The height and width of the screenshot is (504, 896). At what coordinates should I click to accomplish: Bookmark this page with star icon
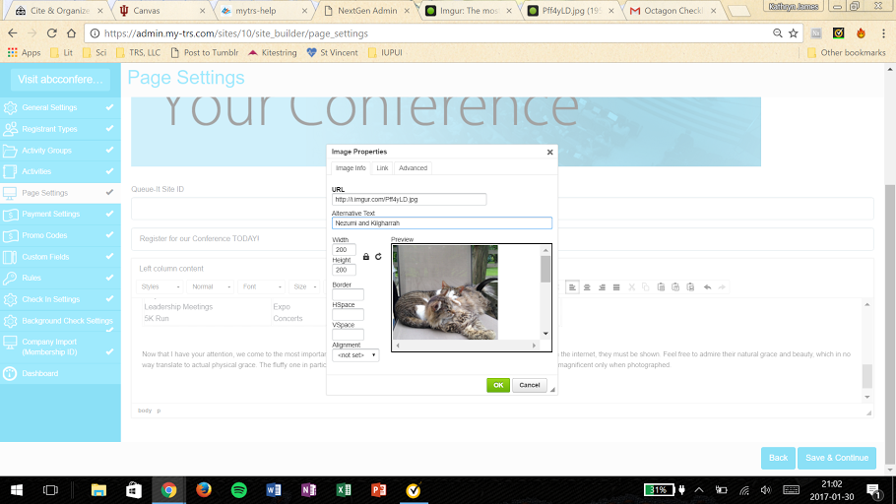pyautogui.click(x=793, y=32)
